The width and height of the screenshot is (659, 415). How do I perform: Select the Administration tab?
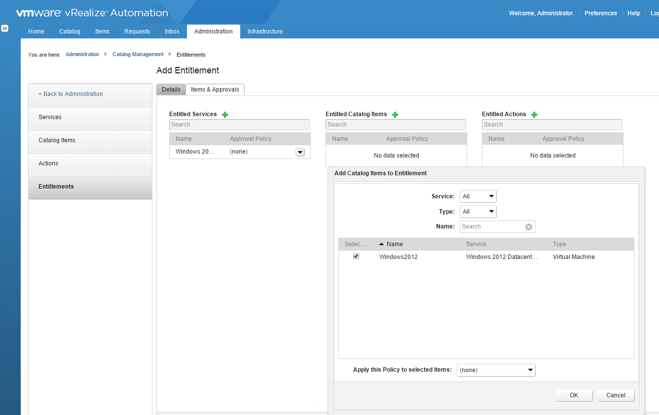[214, 32]
